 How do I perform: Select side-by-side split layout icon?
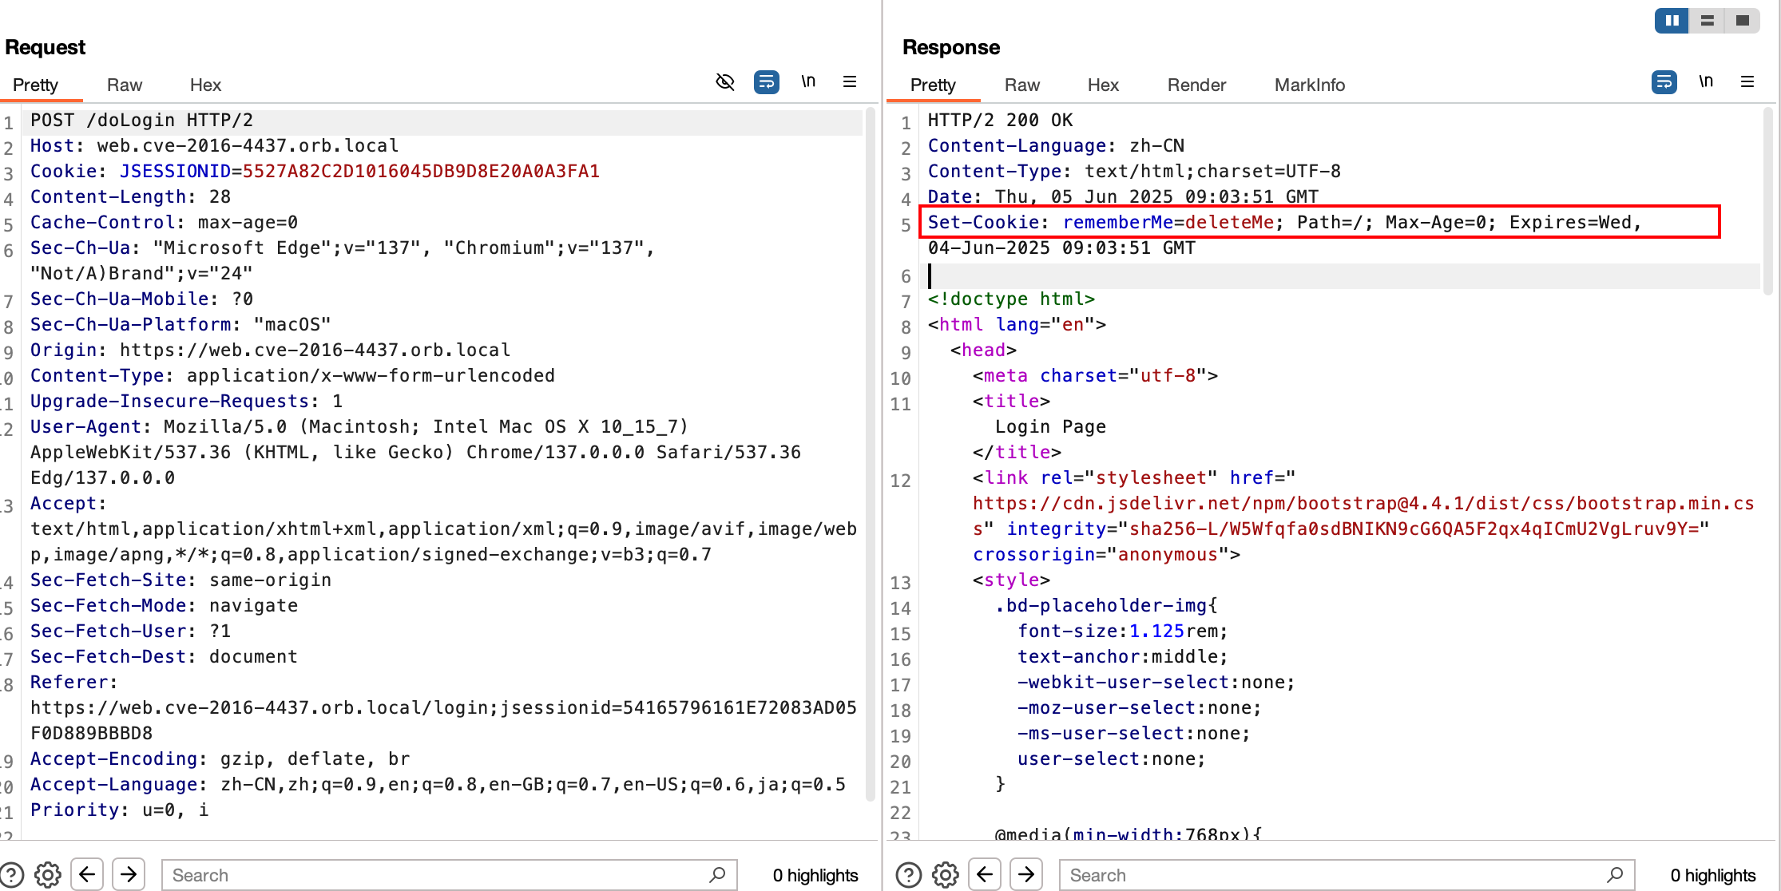1672,21
